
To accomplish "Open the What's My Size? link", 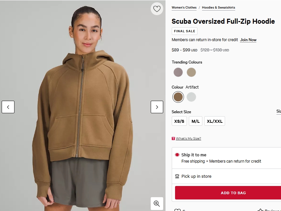I will pos(188,138).
